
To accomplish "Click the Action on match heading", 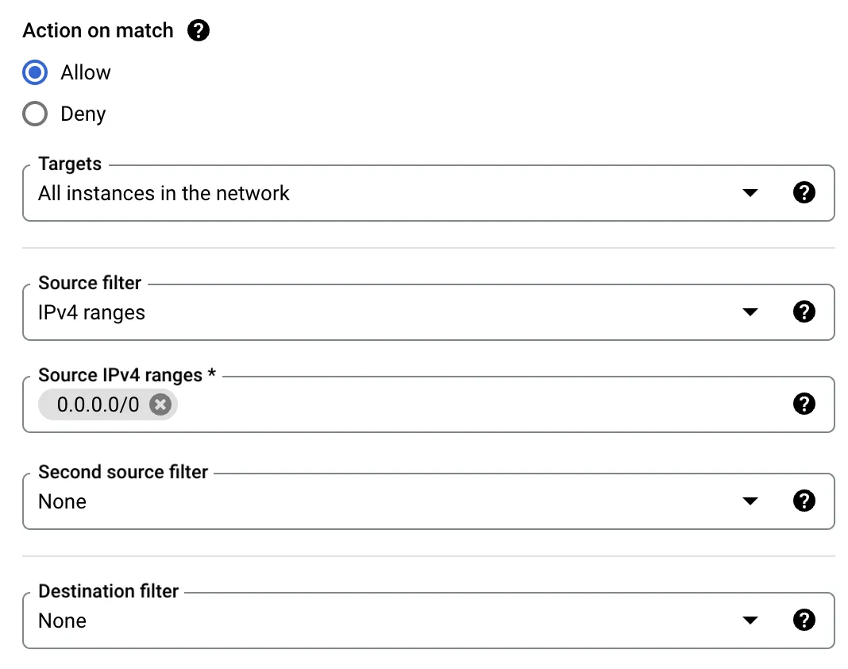I will click(x=97, y=30).
